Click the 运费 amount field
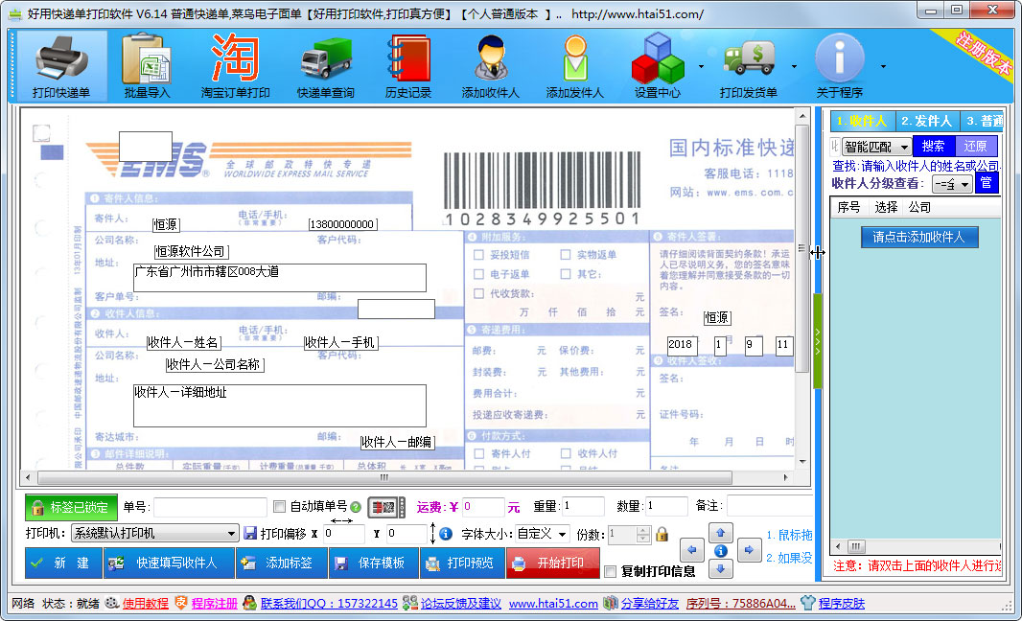The image size is (1022, 621). [x=483, y=507]
